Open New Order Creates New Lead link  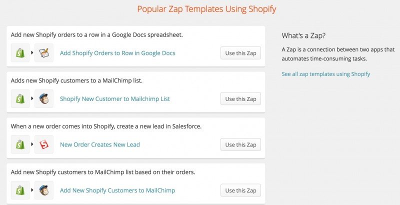(x=100, y=145)
